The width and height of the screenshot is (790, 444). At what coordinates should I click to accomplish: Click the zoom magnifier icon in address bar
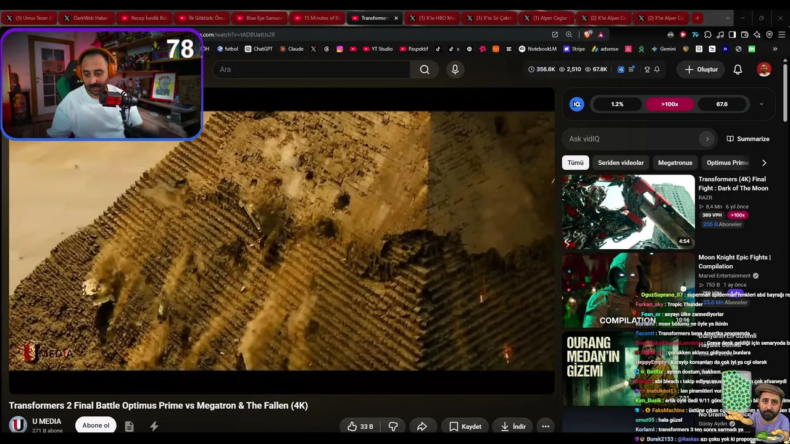coord(569,35)
